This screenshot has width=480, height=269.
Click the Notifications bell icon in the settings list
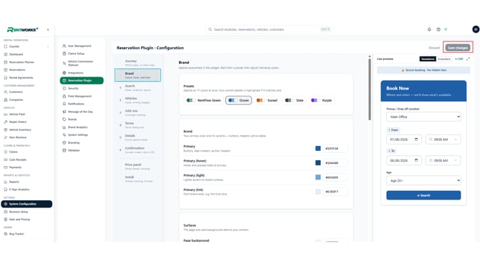pyautogui.click(x=64, y=104)
